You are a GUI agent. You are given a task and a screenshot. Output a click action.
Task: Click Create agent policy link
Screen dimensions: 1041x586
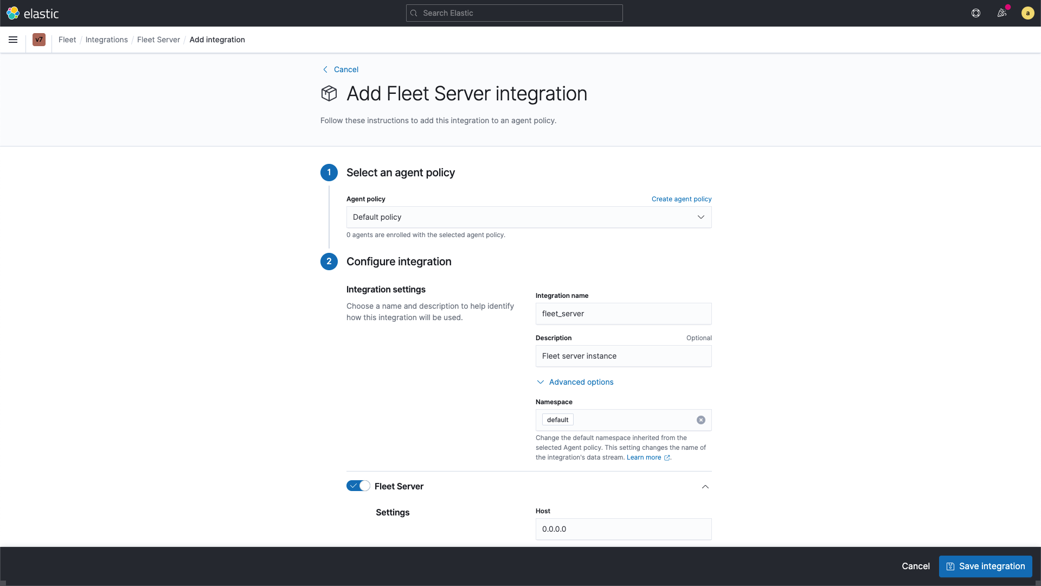[x=682, y=199]
